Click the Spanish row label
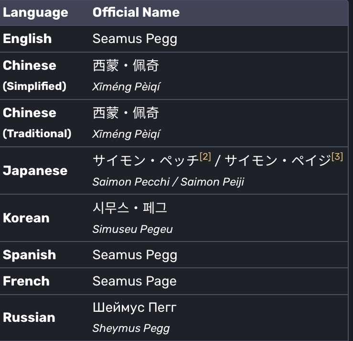 coord(29,255)
